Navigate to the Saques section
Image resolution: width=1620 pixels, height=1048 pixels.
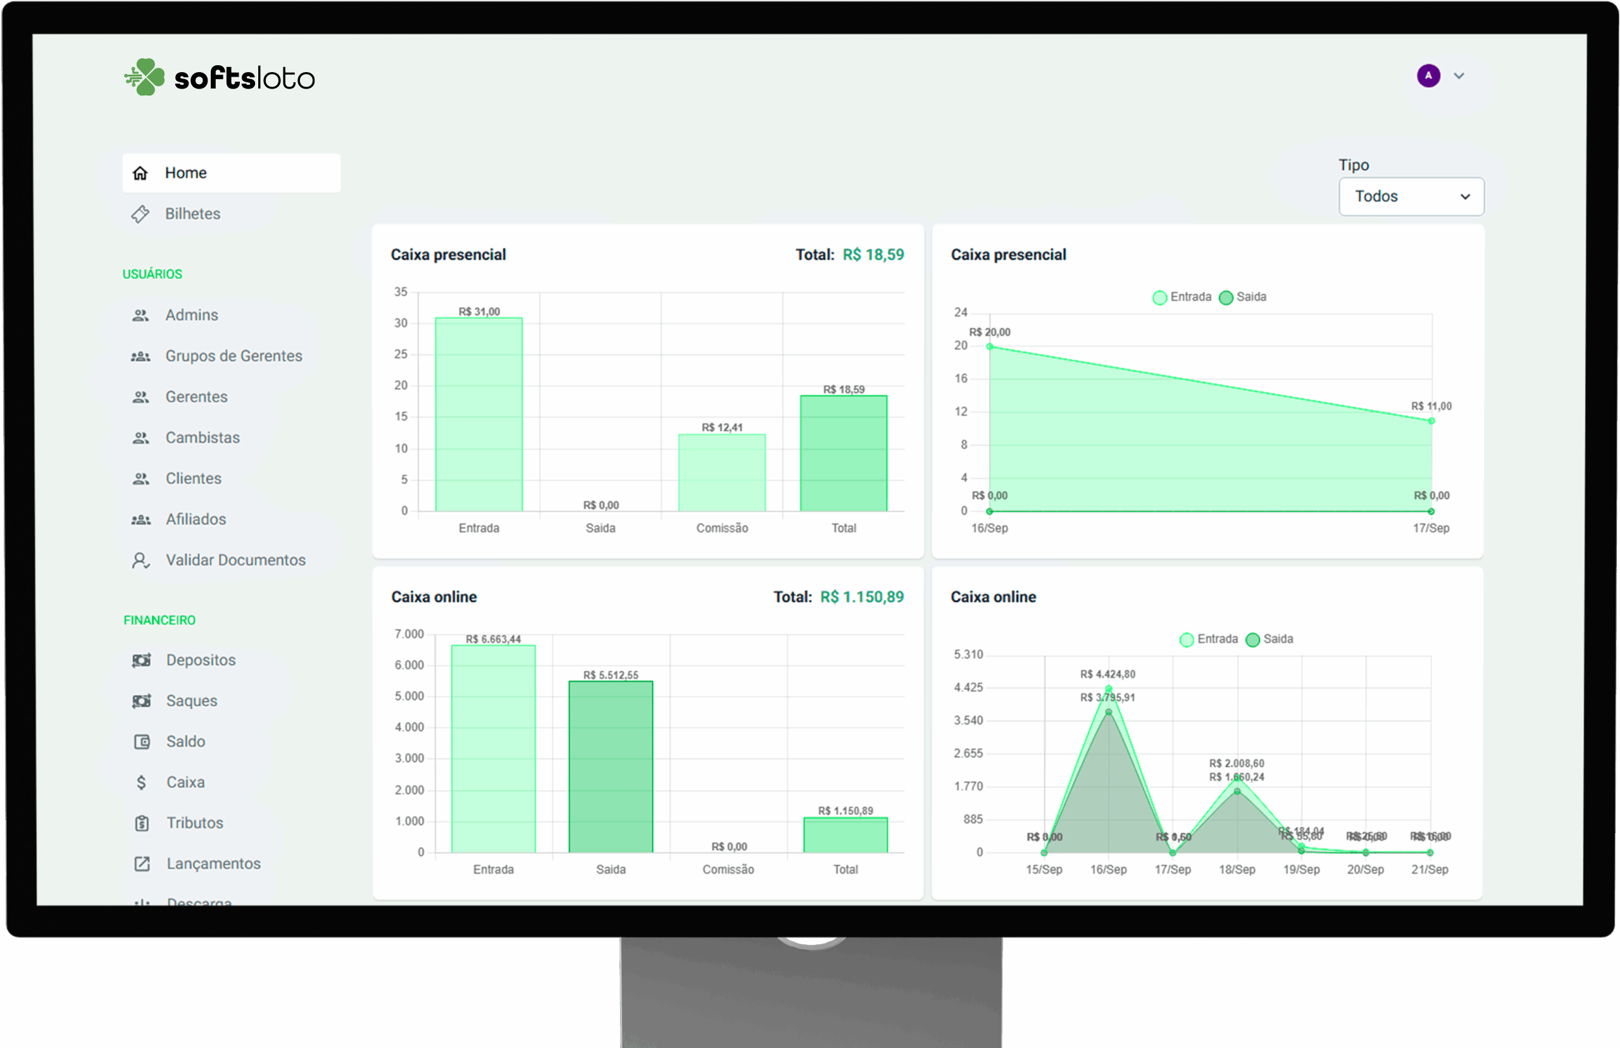tap(191, 701)
